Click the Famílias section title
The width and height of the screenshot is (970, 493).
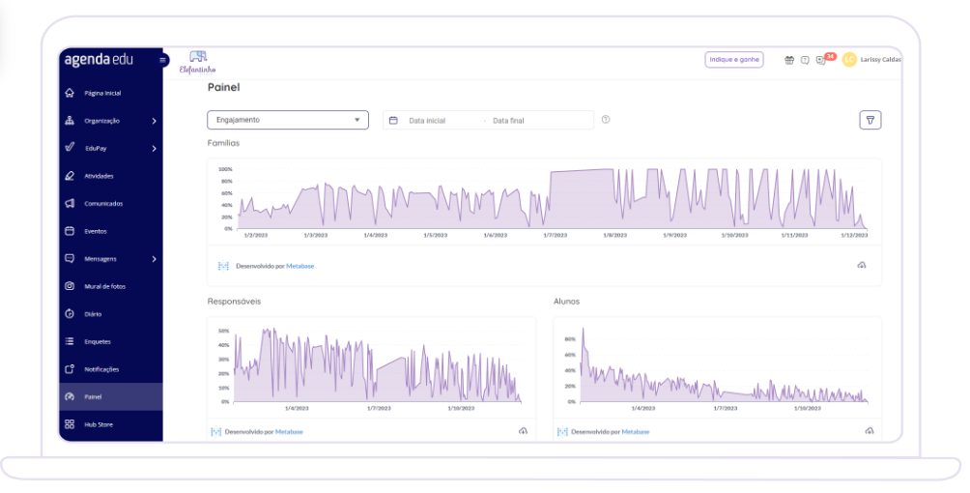[223, 143]
